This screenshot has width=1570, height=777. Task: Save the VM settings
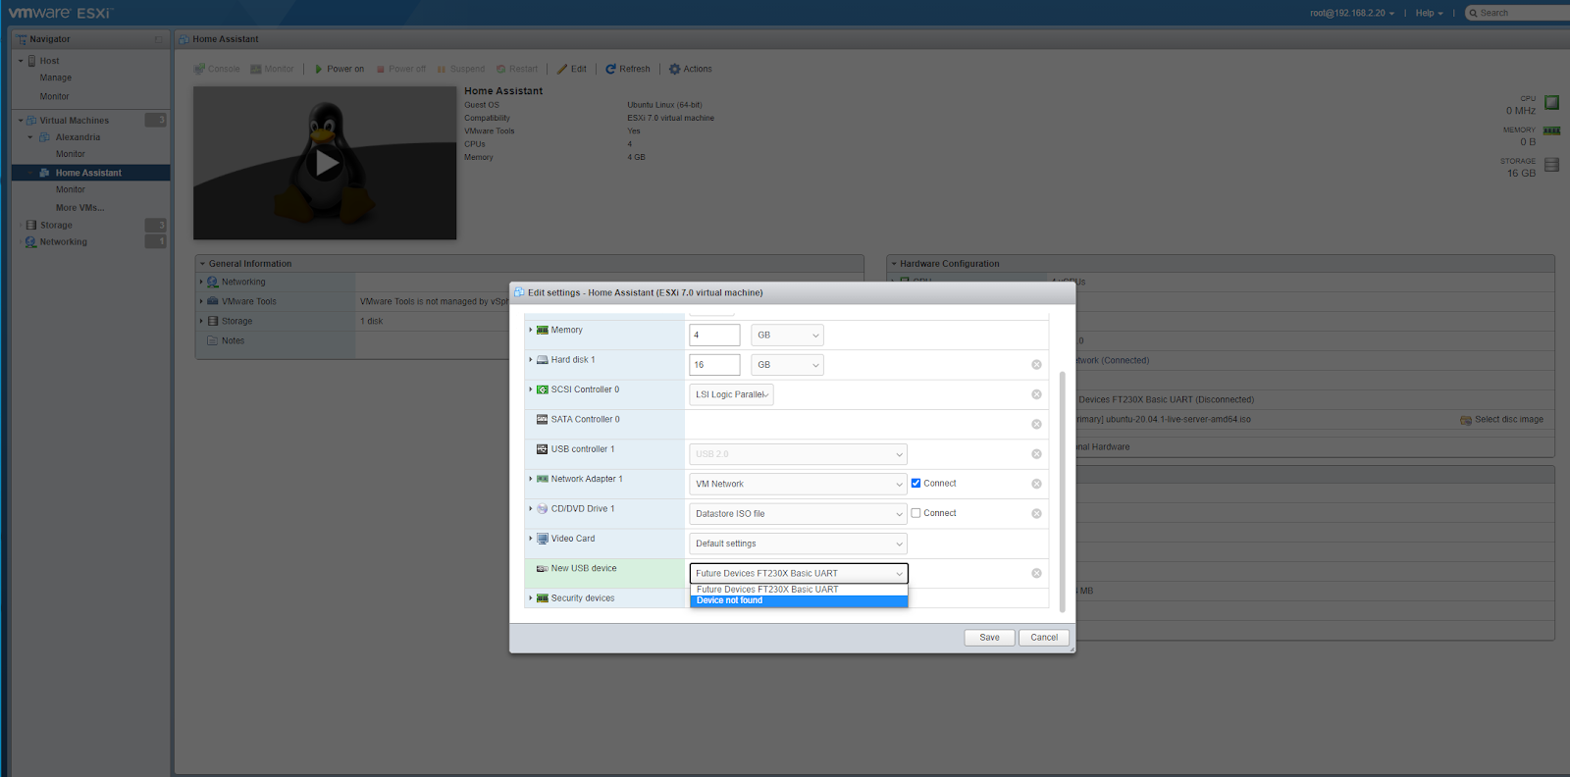(x=989, y=638)
